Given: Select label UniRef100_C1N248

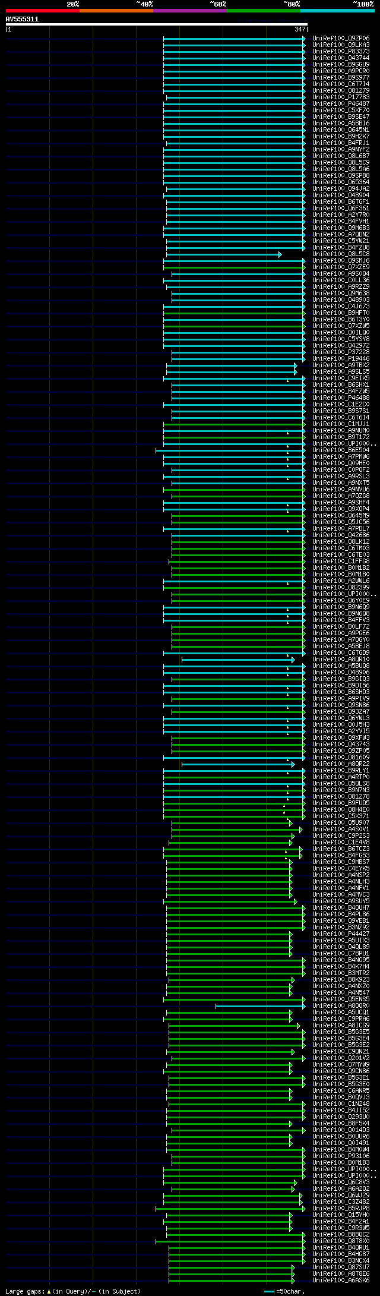Looking at the screenshot, I should click(341, 1104).
